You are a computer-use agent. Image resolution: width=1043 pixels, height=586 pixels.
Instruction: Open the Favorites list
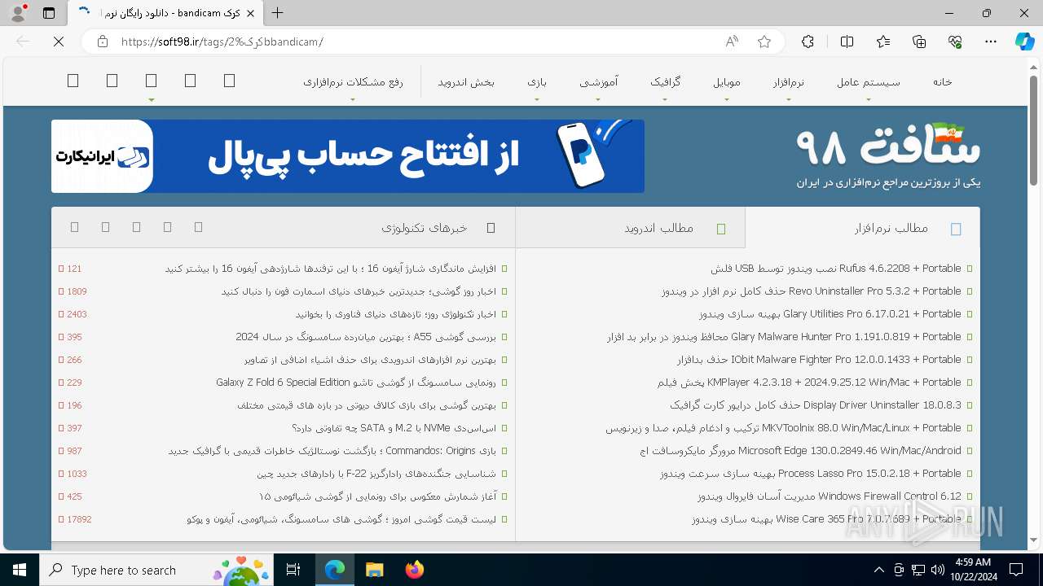pyautogui.click(x=883, y=42)
